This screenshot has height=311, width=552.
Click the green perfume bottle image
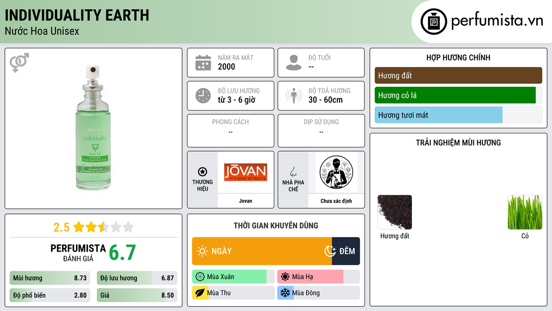pos(93,128)
